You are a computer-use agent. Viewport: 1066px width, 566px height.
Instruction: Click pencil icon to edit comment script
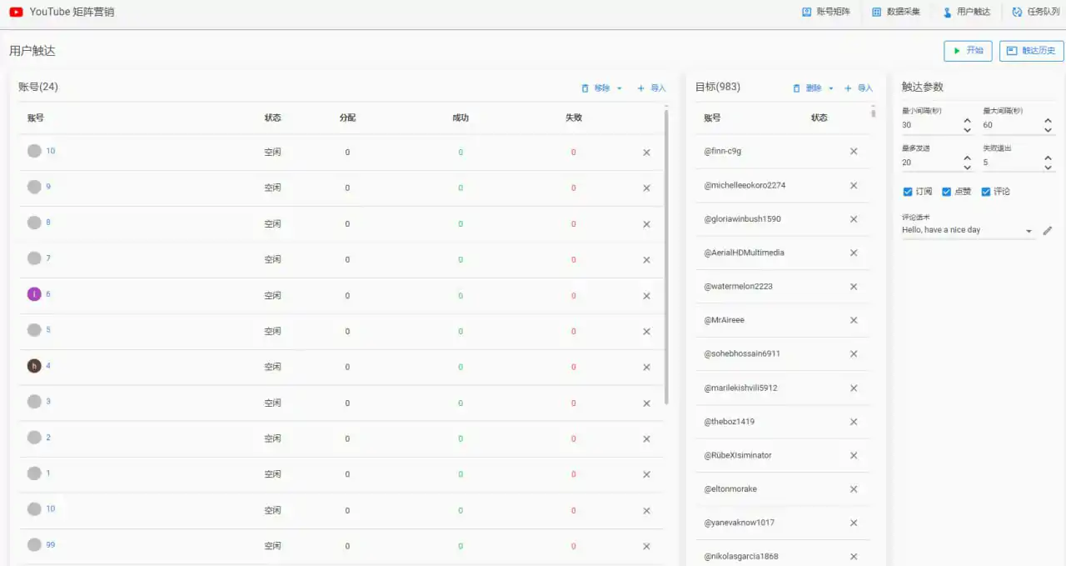click(x=1048, y=231)
